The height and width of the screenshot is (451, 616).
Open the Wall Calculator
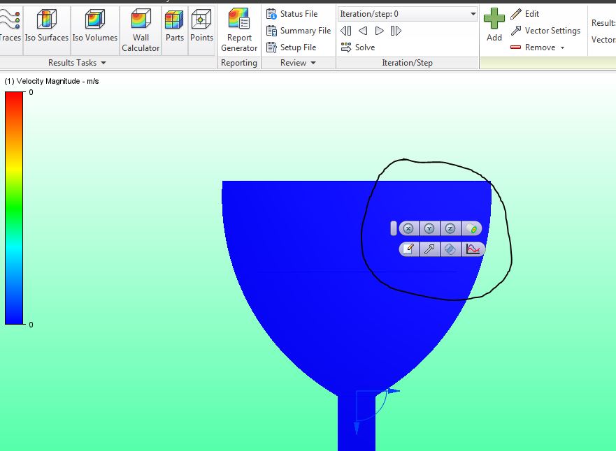coord(141,31)
